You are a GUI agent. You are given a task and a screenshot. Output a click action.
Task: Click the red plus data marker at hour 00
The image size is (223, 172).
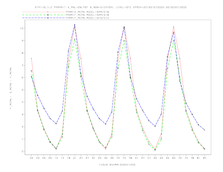pos(32,58)
